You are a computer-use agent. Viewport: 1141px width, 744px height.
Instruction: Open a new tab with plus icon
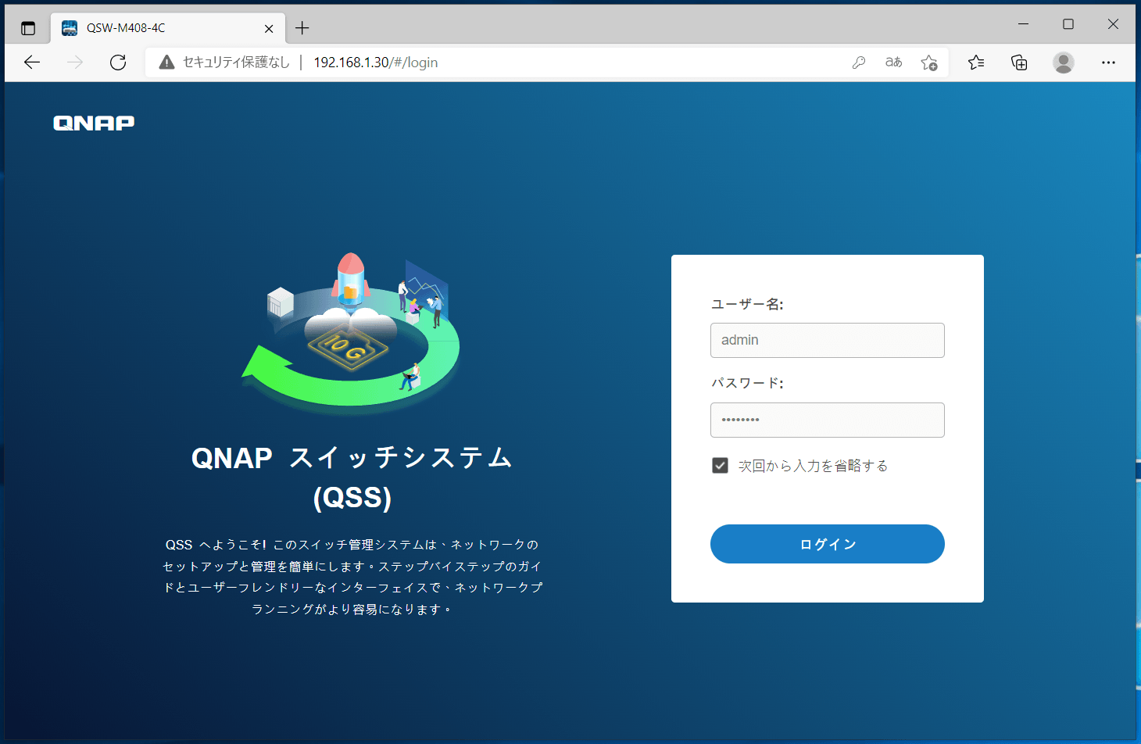tap(302, 28)
